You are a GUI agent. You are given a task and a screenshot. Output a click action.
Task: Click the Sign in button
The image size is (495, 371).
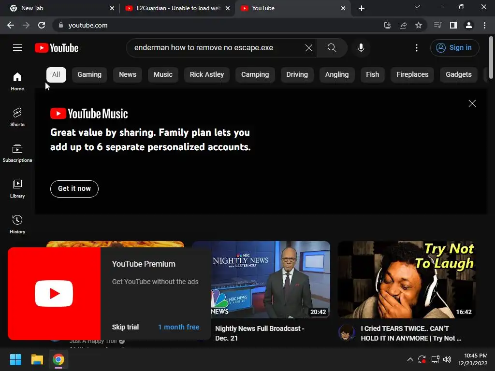tap(454, 48)
